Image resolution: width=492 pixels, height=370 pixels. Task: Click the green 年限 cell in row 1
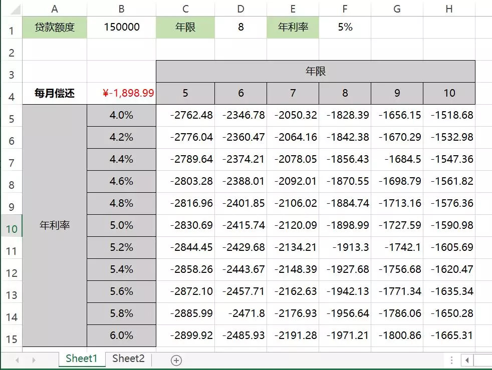tap(185, 28)
